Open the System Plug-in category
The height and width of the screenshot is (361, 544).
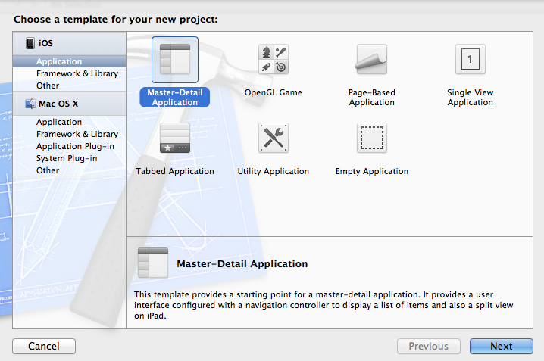tap(70, 158)
